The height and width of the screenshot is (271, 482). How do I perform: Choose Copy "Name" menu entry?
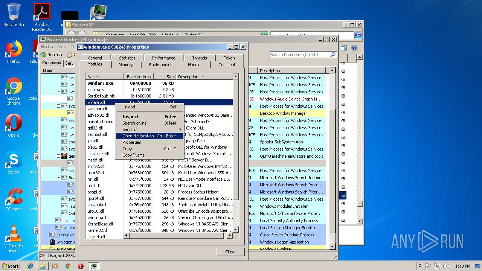(x=149, y=155)
